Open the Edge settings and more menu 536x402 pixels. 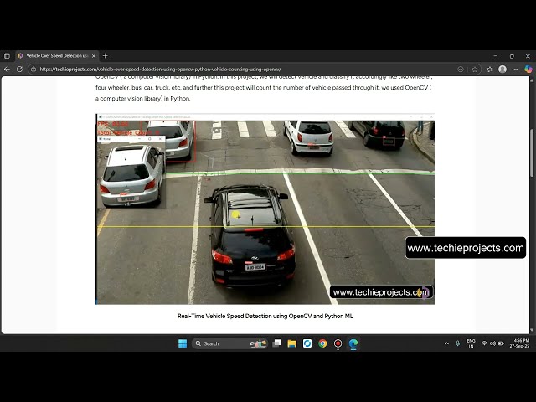click(x=515, y=69)
